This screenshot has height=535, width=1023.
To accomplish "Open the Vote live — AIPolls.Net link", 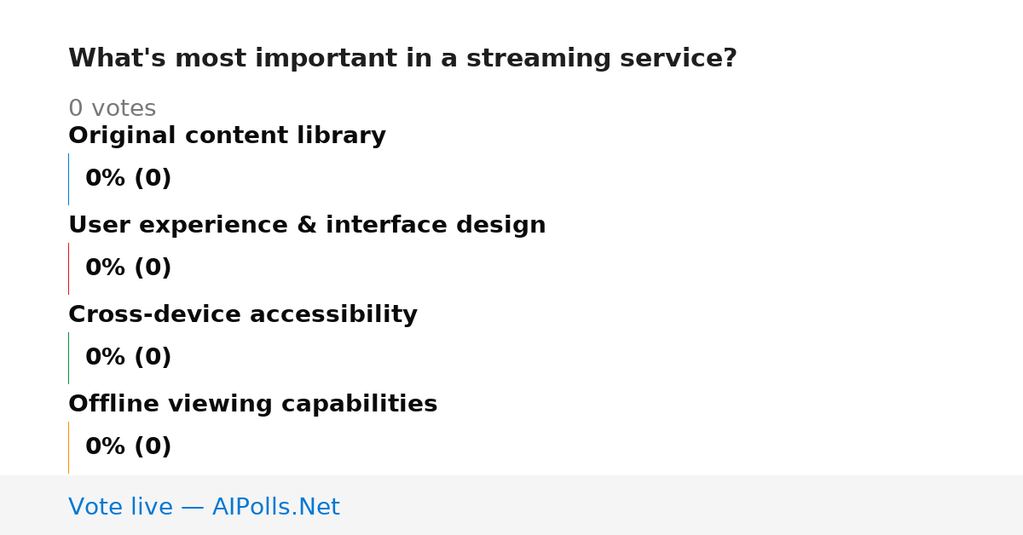I will pos(204,508).
